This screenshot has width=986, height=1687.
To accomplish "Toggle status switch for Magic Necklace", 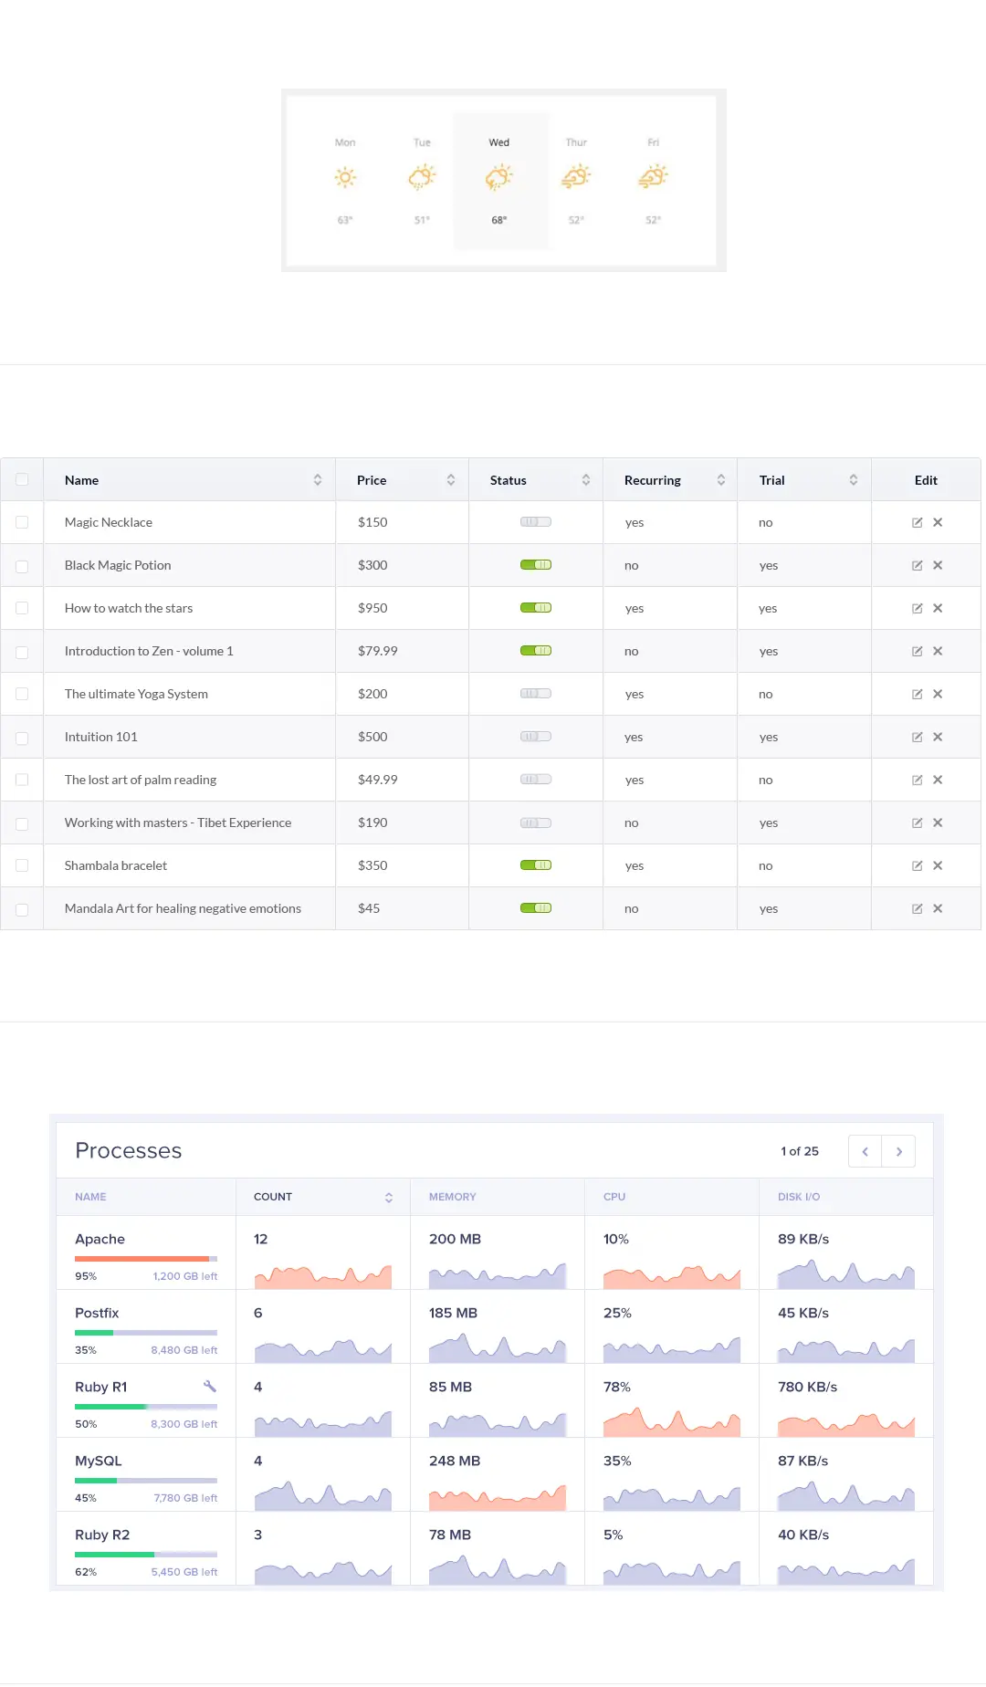I will coord(536,522).
